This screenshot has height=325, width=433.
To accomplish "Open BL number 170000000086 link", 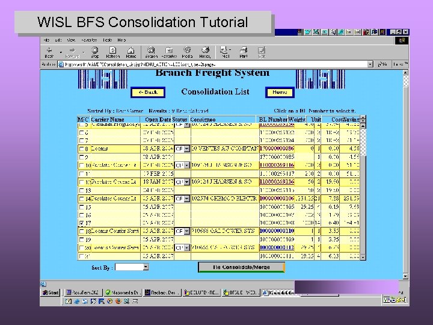I will click(277, 149).
